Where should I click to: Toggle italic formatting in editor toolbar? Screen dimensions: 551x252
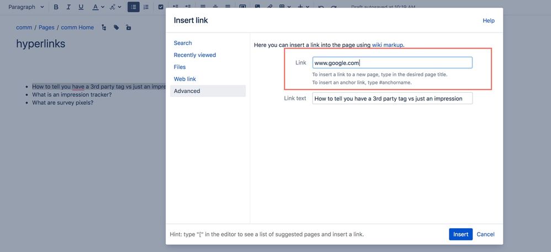point(68,7)
